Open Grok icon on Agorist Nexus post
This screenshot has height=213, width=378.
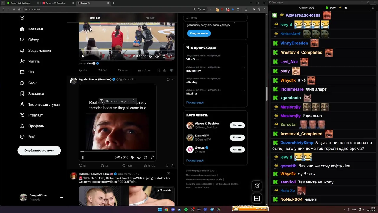click(168, 79)
